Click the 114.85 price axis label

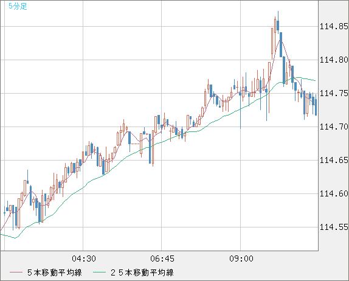(x=334, y=27)
